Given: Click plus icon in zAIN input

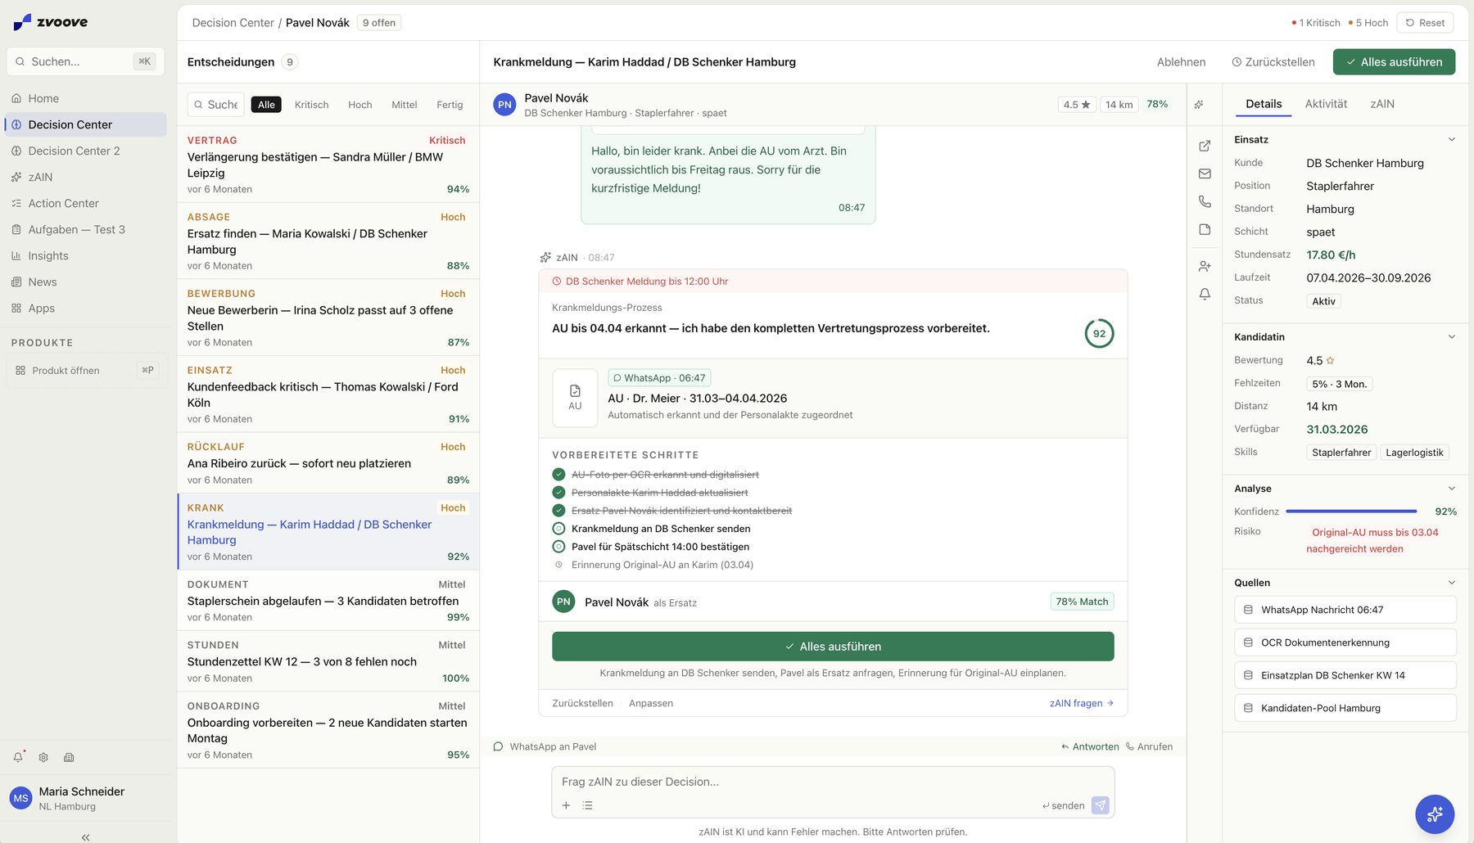Looking at the screenshot, I should pos(566,805).
